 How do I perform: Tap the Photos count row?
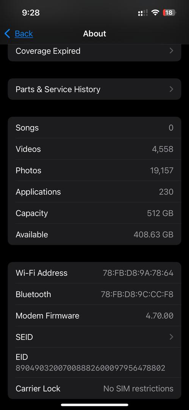point(95,170)
